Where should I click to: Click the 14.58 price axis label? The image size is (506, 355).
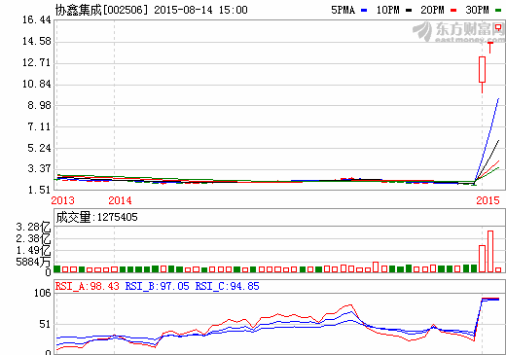37,41
